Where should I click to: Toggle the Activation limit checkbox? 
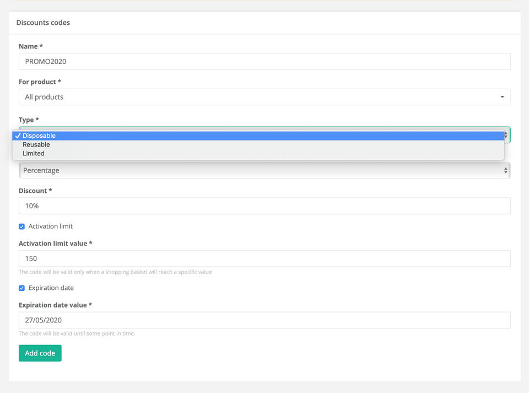(22, 227)
